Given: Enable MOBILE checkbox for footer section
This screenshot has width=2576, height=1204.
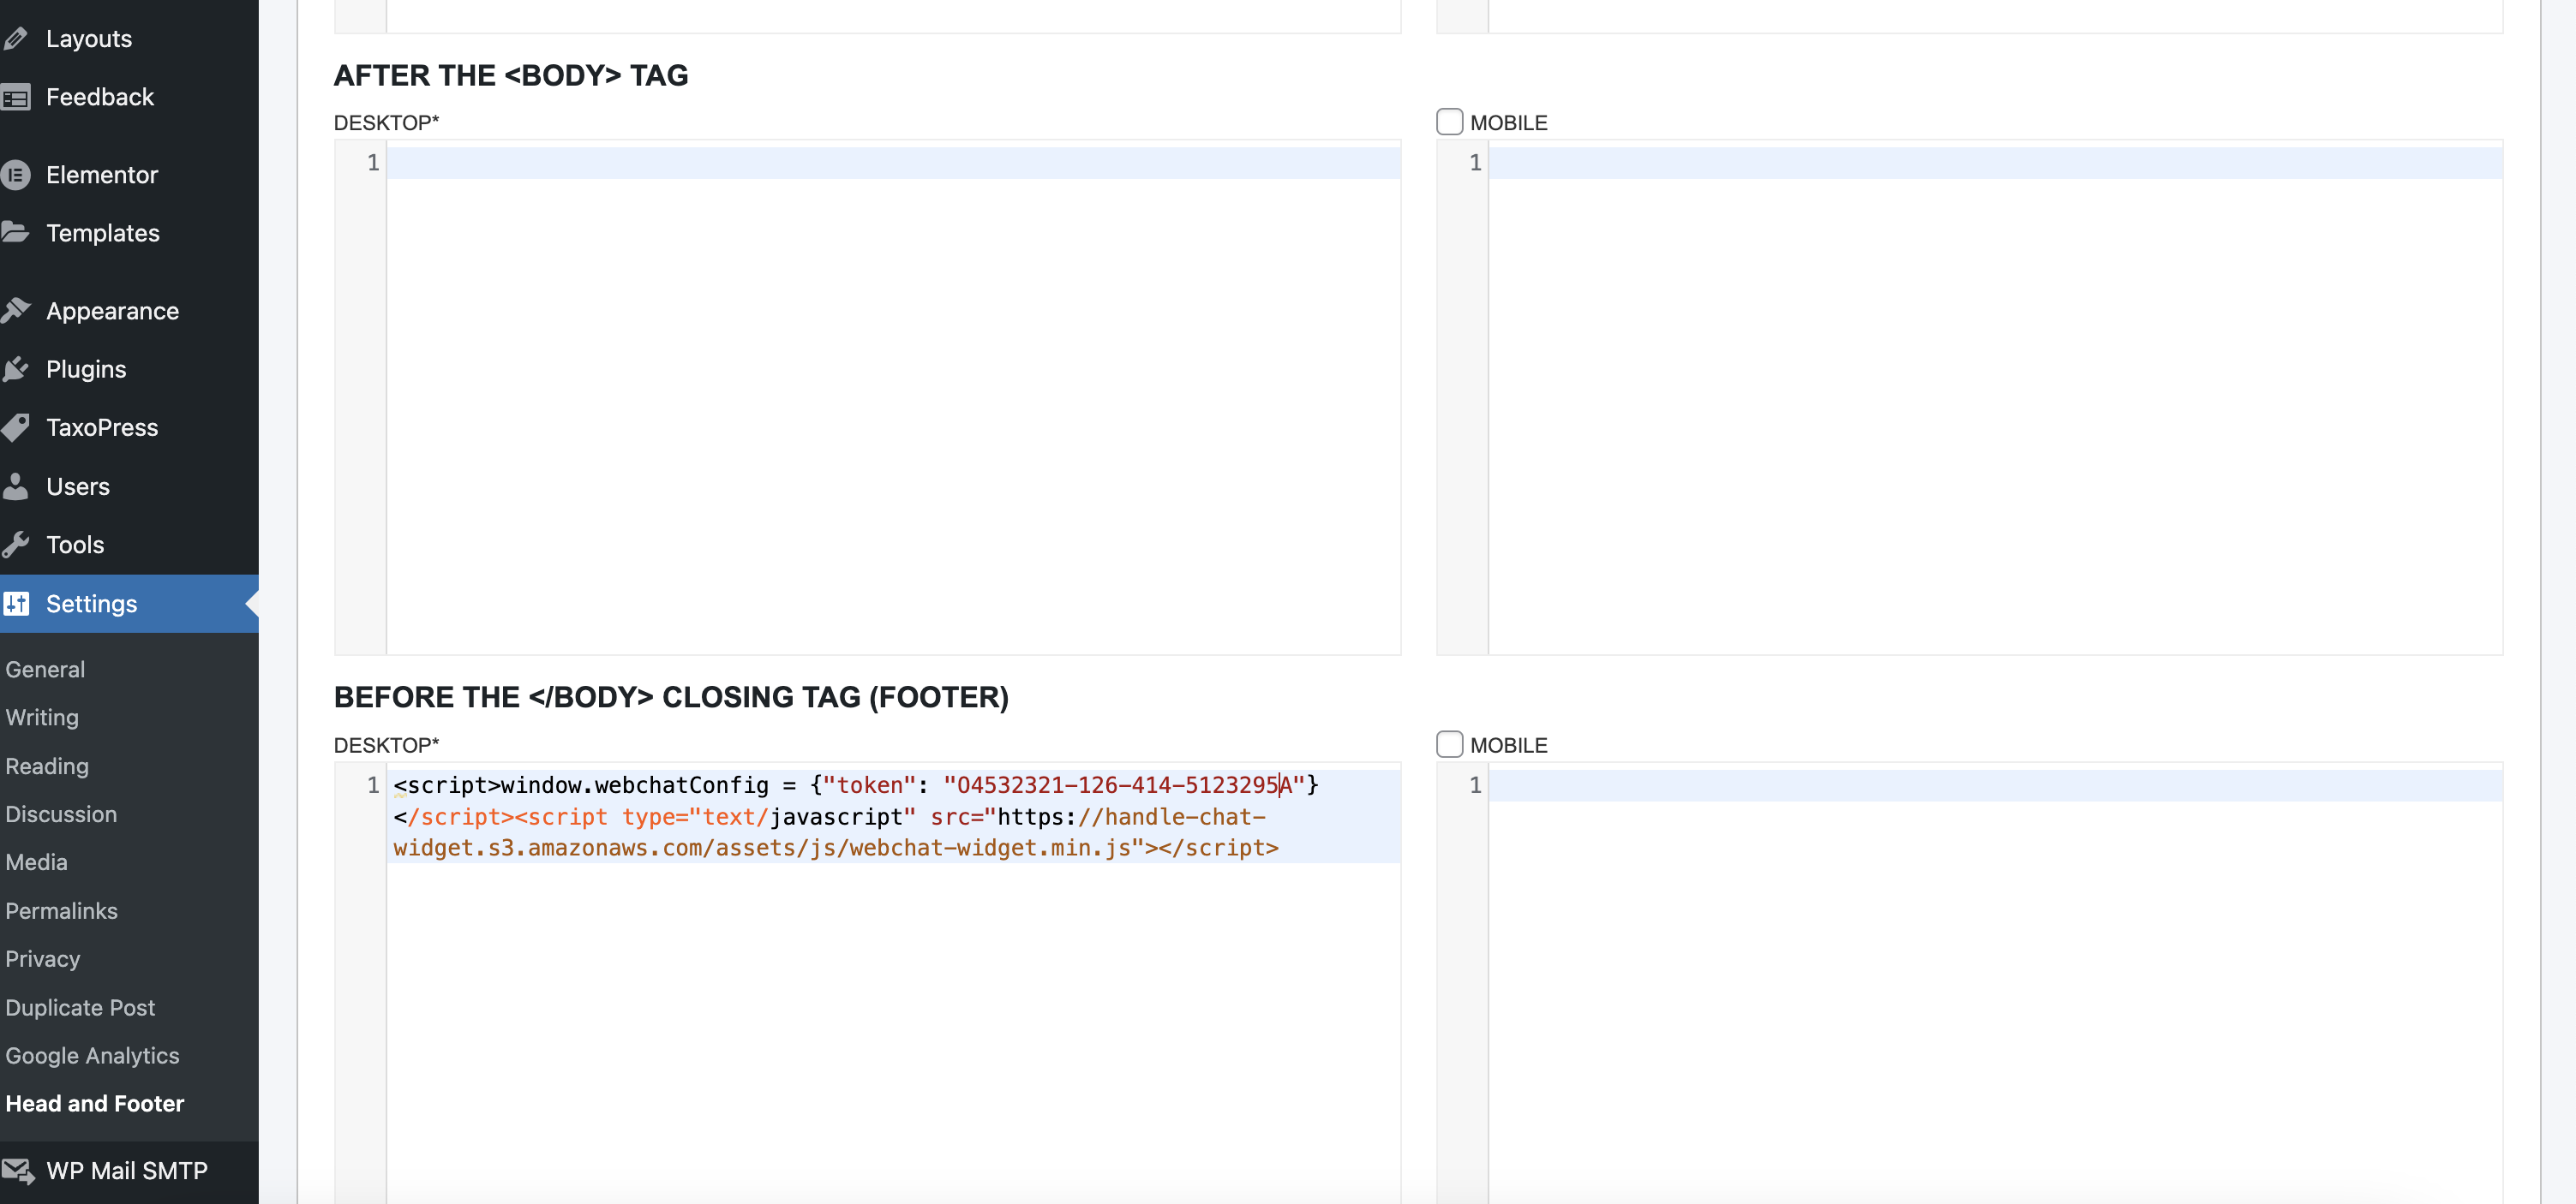Looking at the screenshot, I should point(1449,744).
